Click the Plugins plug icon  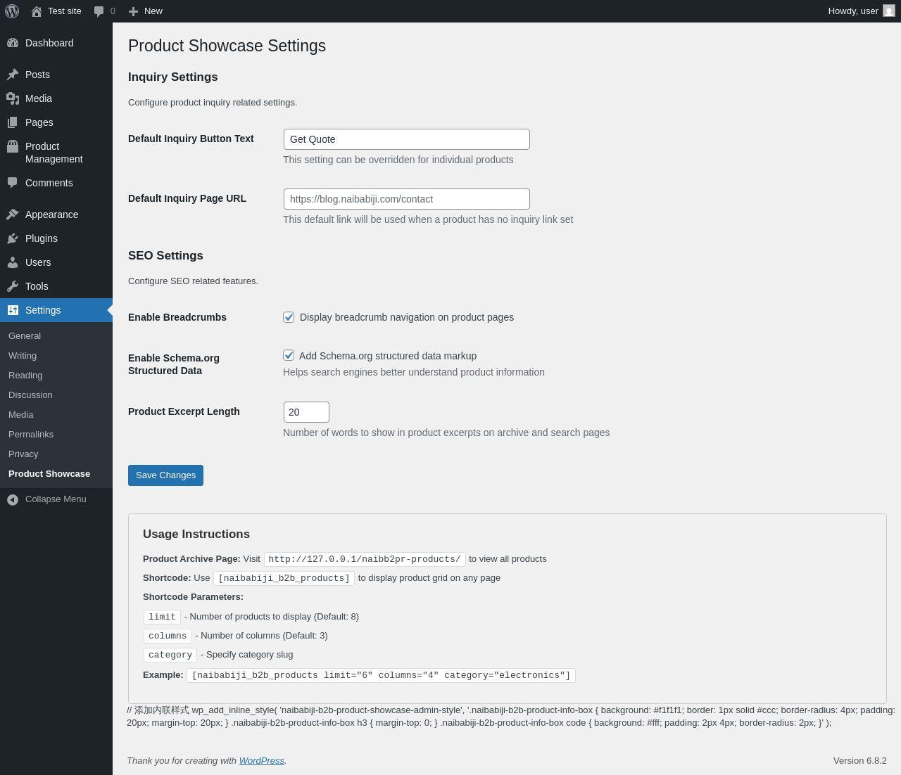click(13, 238)
